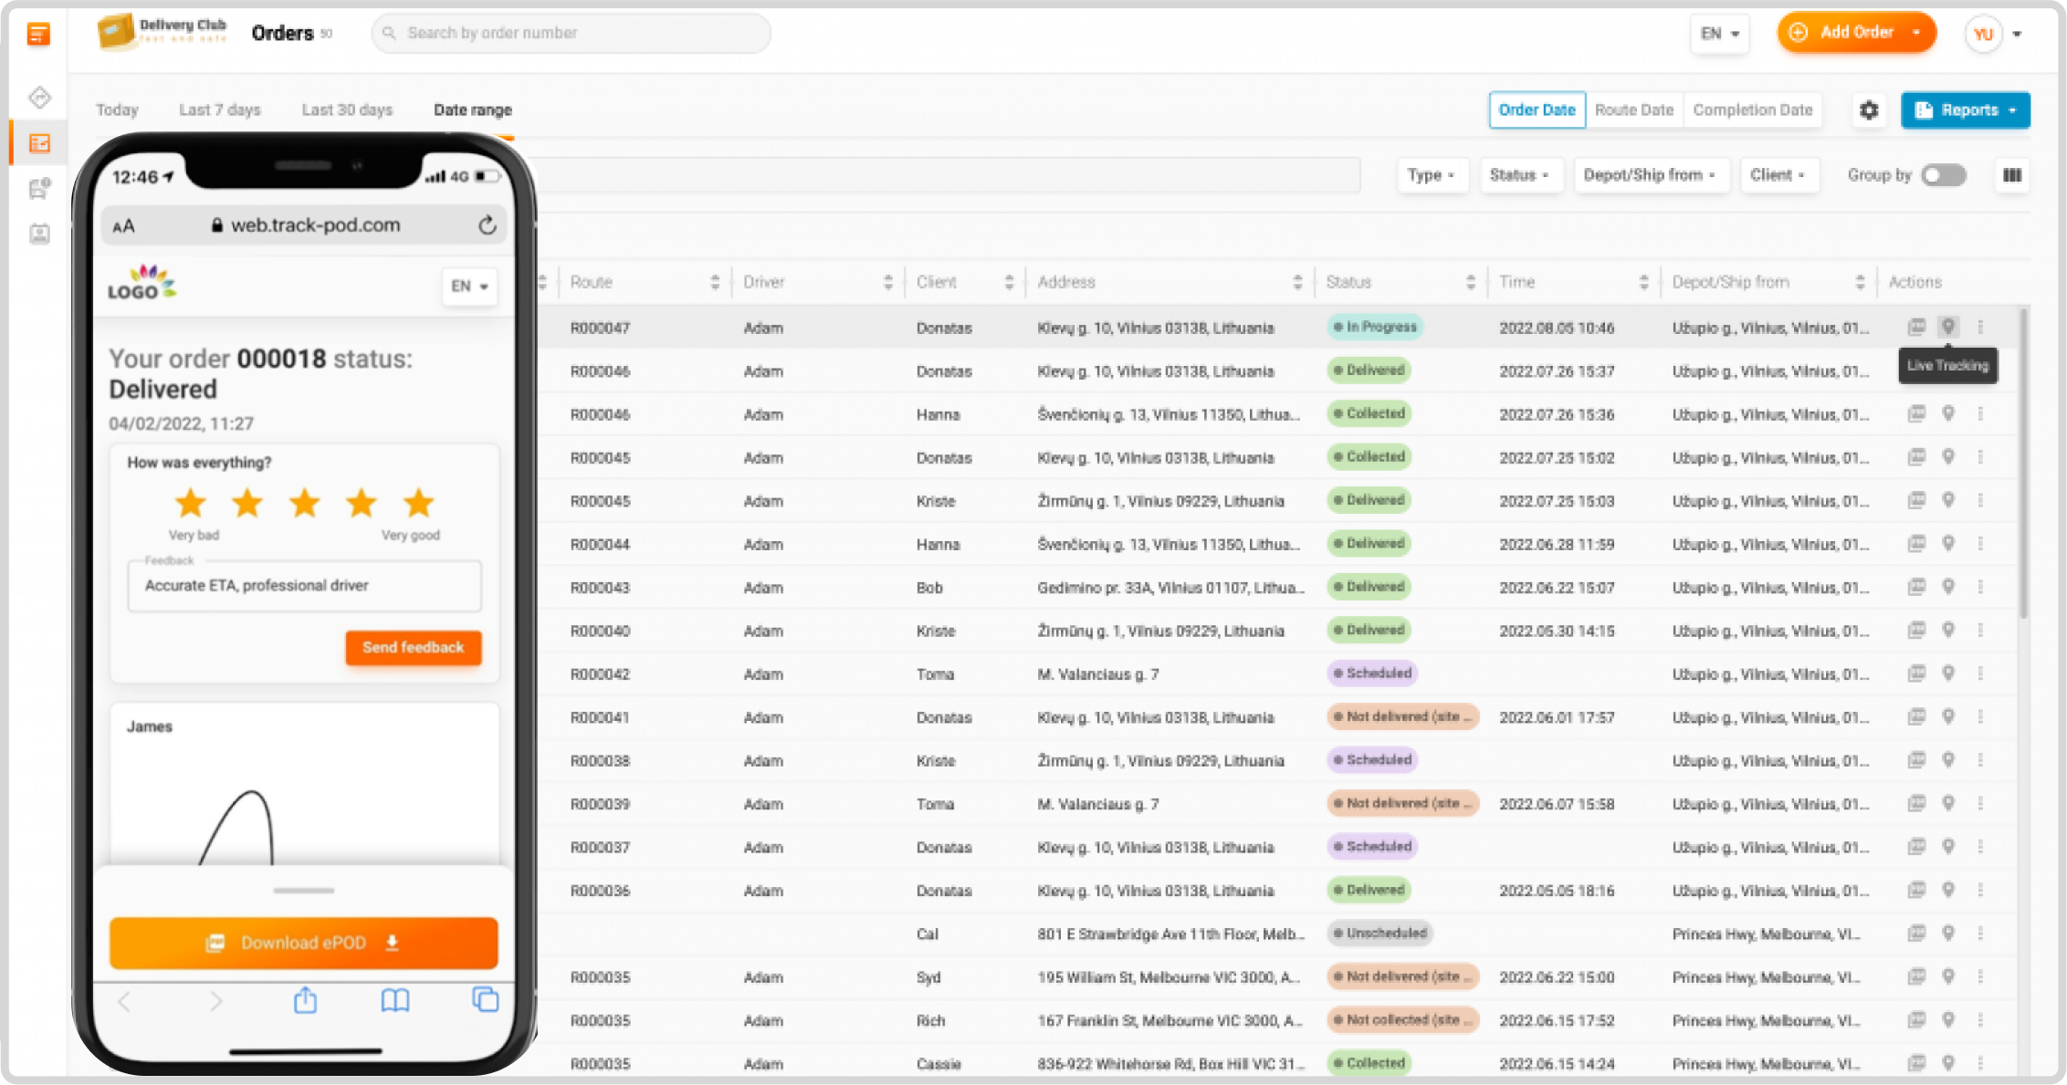Open the Client filter dropdown

point(1778,175)
